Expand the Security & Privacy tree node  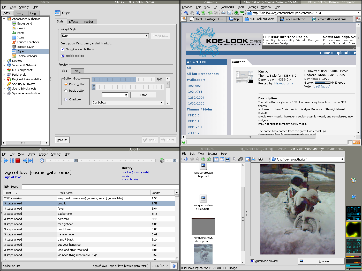(4, 84)
